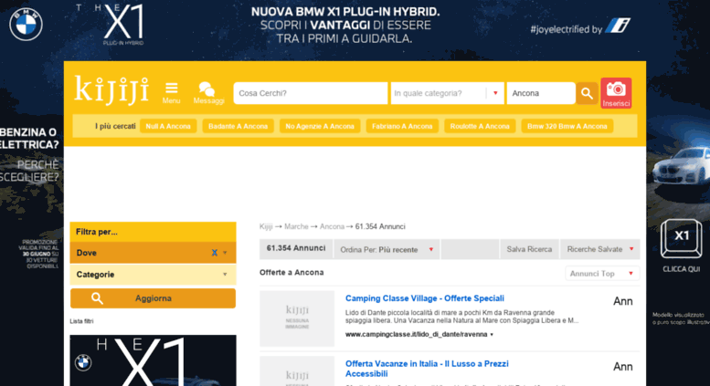Select Fabriano A Ancona tag
Screen dimensions: 710x386
pos(402,126)
